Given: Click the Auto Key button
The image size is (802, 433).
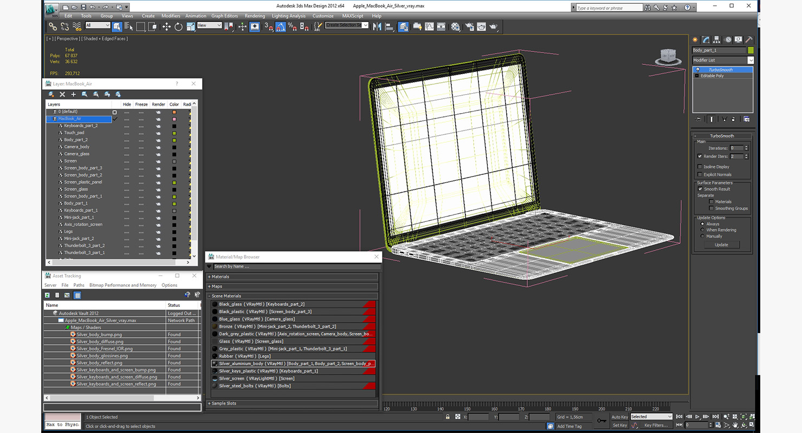Looking at the screenshot, I should [619, 417].
